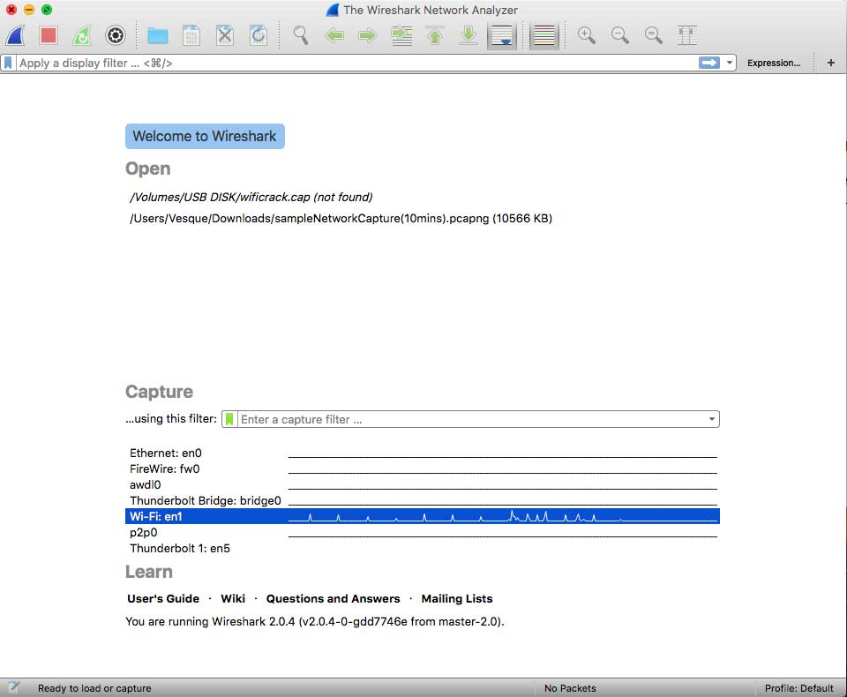Toggle auto scroll during live capture
The image size is (847, 697).
[502, 35]
